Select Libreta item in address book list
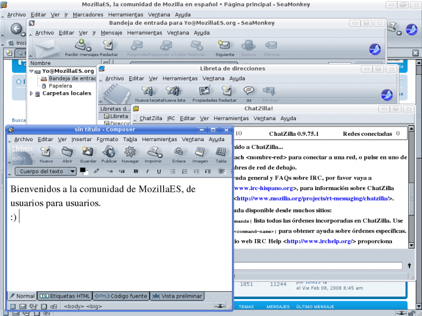Screen dimensions: 422x316 tap(116, 116)
